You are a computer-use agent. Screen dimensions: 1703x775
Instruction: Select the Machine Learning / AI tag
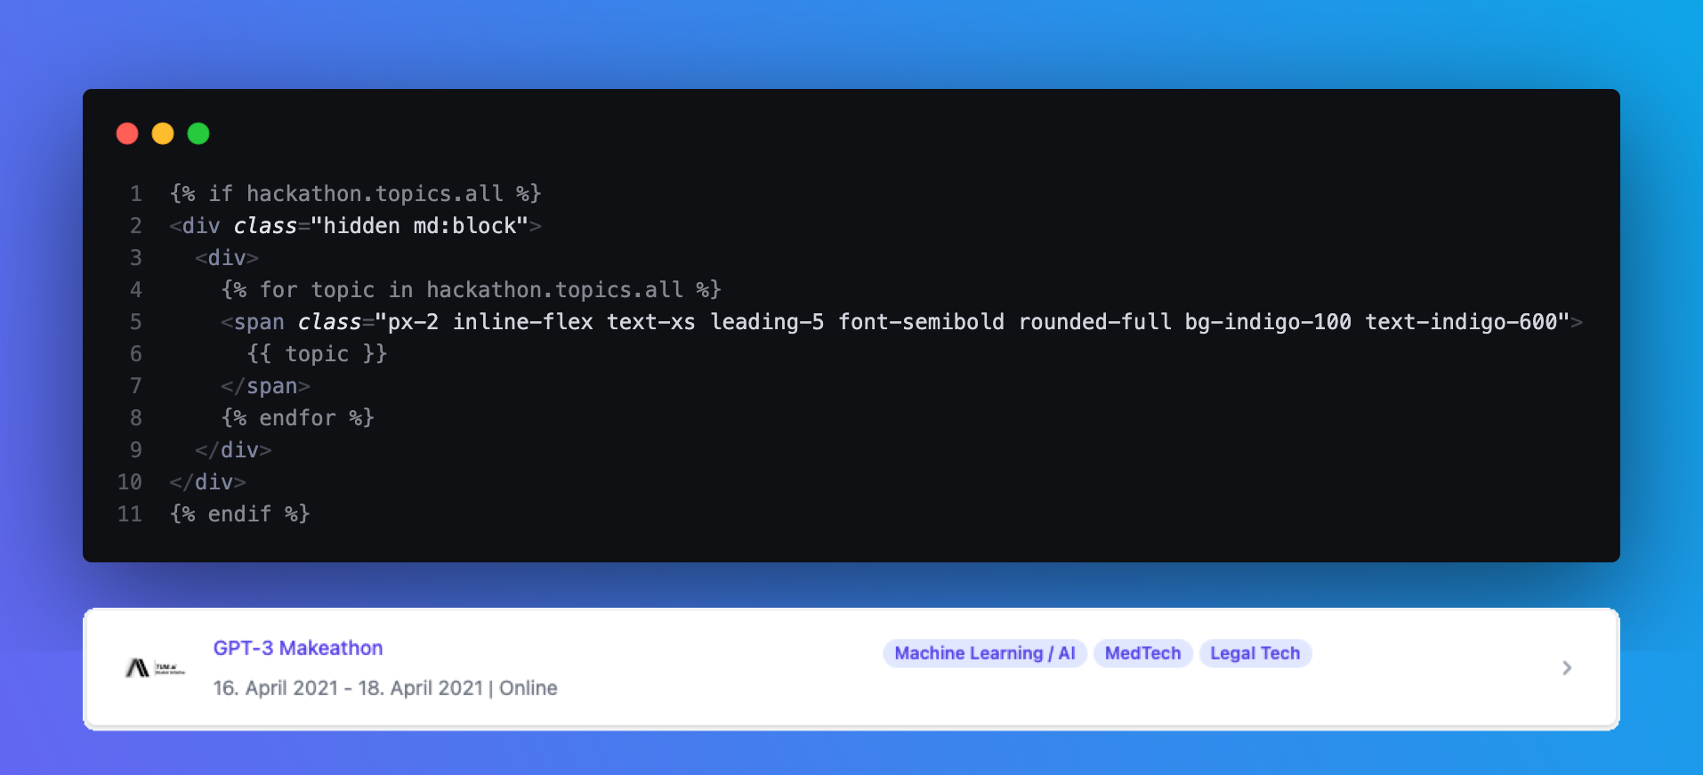coord(984,653)
